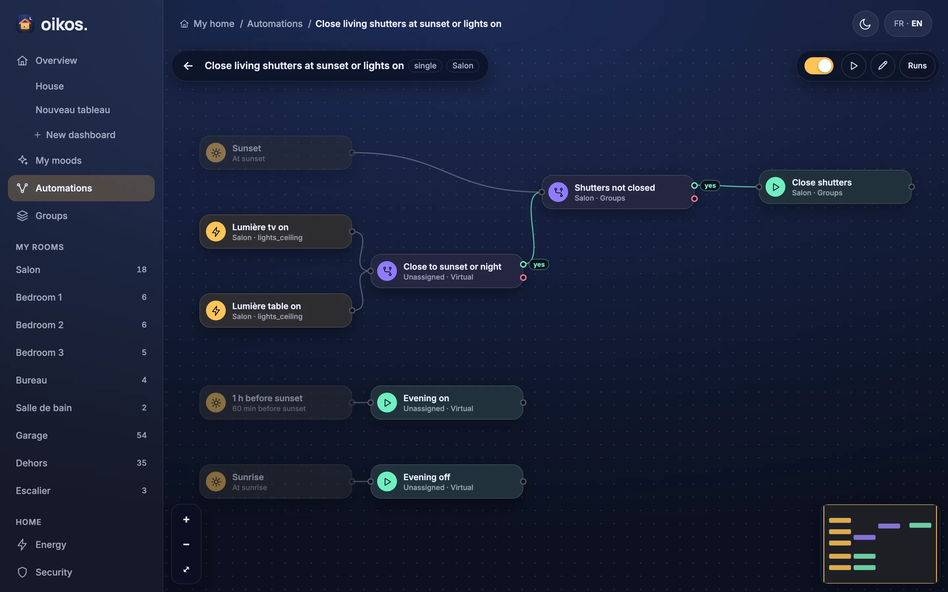Viewport: 948px width, 592px height.
Task: Open the Escalier room
Action: click(x=81, y=491)
